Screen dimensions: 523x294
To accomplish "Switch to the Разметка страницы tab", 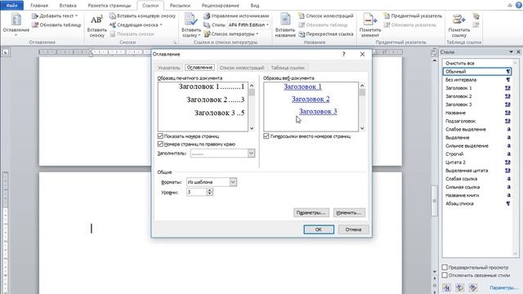I will pyautogui.click(x=110, y=6).
